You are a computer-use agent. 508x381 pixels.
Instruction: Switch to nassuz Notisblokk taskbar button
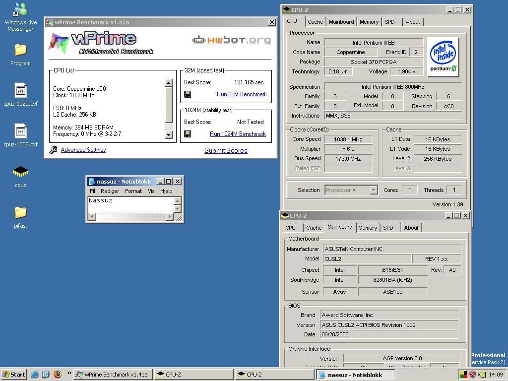(x=355, y=375)
